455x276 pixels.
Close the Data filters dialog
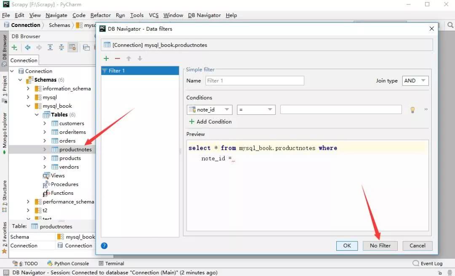(x=431, y=29)
